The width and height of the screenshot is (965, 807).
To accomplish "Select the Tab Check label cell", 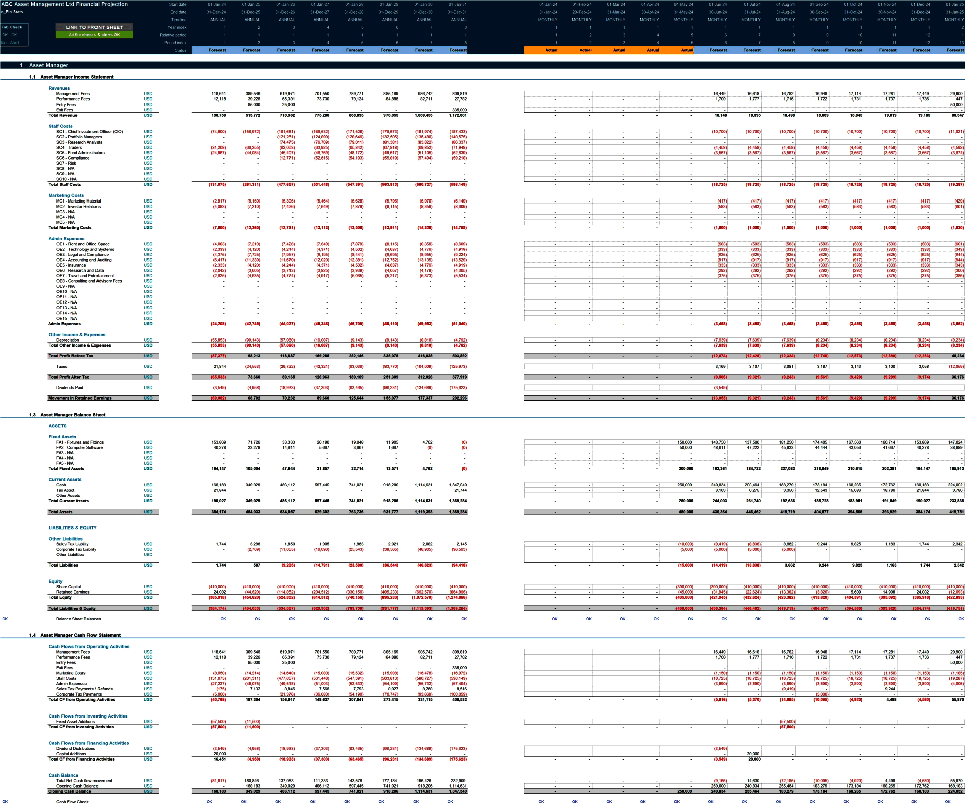I will (12, 27).
